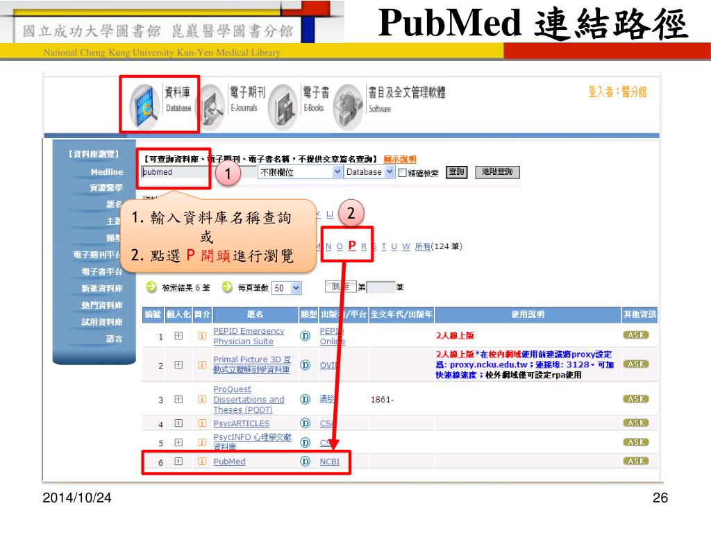Click info icon for PEPID Emergency Physician Suite
Screen dimensions: 711x533
tap(202, 336)
